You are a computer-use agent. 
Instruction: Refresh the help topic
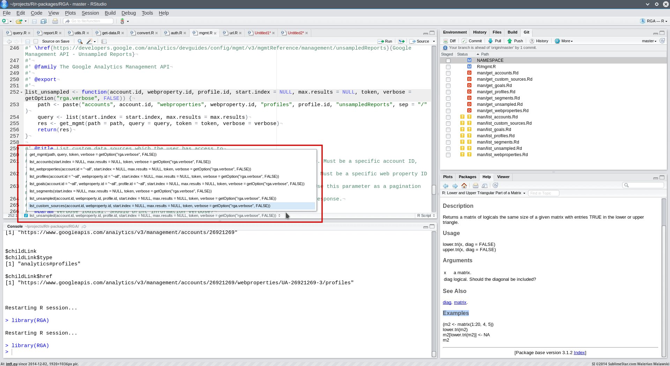[496, 185]
